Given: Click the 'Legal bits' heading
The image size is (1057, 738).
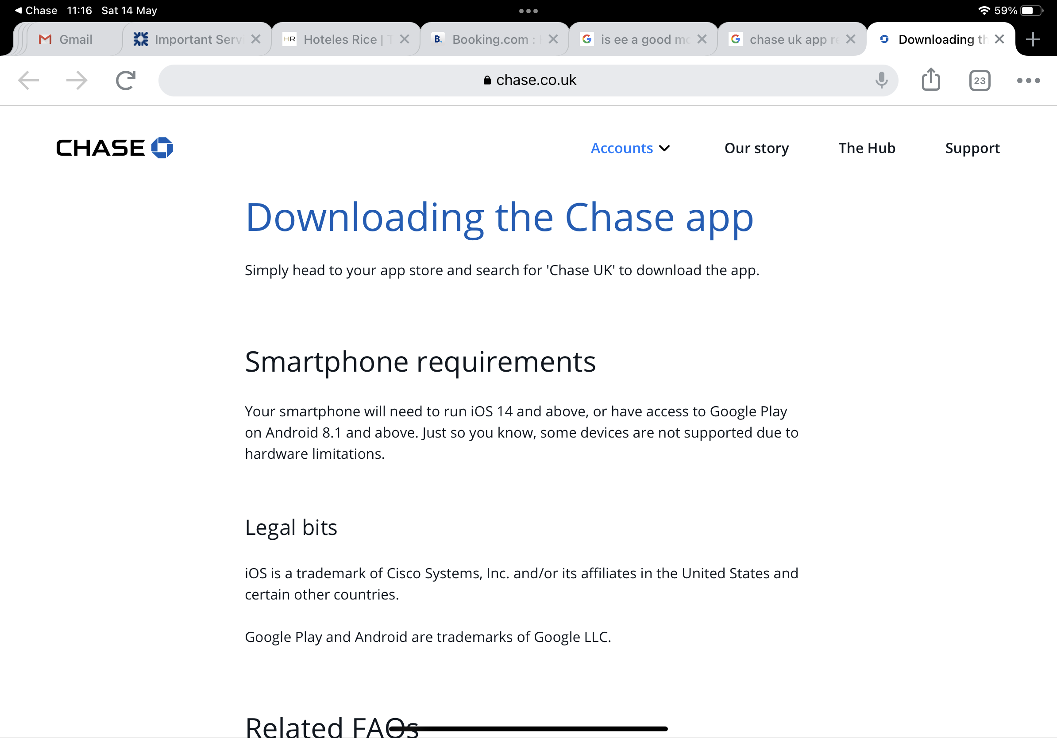Looking at the screenshot, I should [x=291, y=527].
